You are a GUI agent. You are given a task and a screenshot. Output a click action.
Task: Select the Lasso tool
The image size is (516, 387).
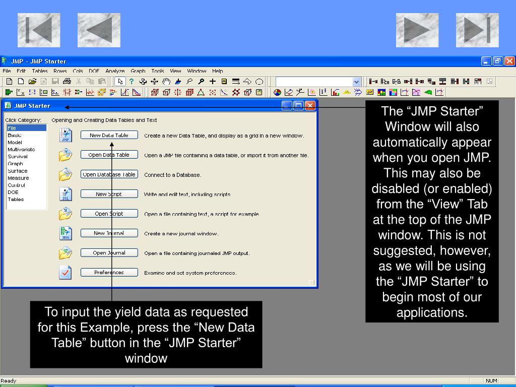[189, 81]
